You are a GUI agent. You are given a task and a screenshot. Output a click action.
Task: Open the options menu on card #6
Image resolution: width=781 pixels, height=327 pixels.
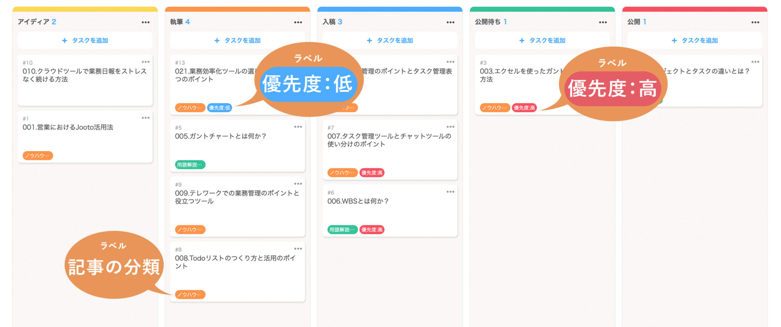click(x=451, y=192)
